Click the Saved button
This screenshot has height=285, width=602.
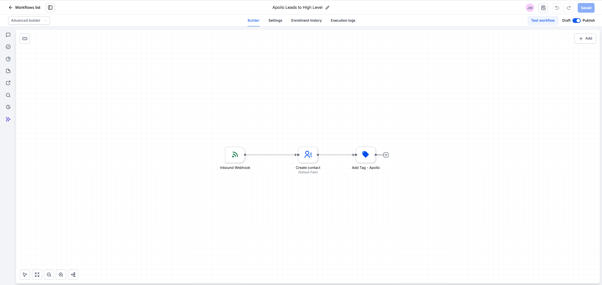coord(586,8)
